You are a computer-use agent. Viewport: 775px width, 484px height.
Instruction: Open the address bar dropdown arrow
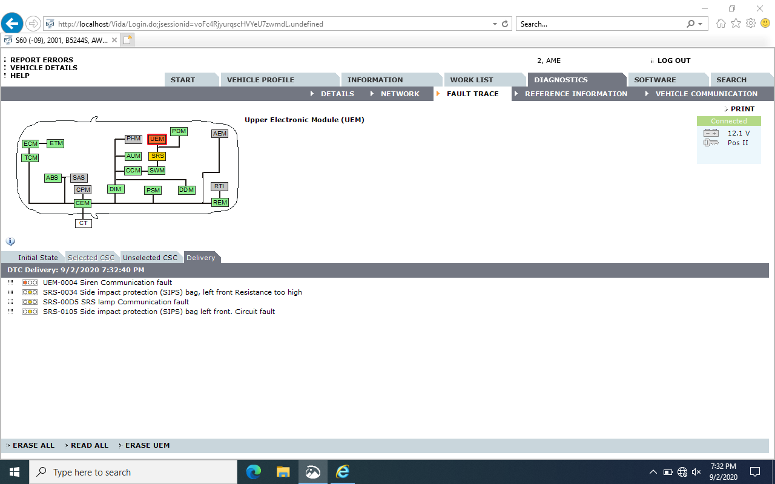point(495,24)
